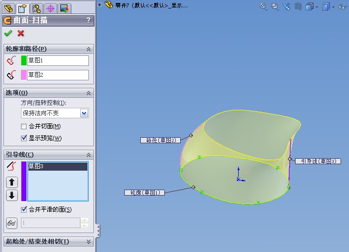Switch to the PropertyManager tab
The height and width of the screenshot is (252, 349).
22,8
